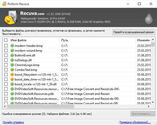157x125 pixels.
Task: Select file name 'DVDVideoSoft.Resources.pdb'
Action: 34,94
